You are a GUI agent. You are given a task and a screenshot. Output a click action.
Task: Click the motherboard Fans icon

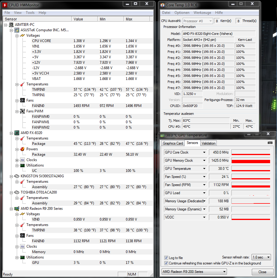pyautogui.click(x=22, y=100)
